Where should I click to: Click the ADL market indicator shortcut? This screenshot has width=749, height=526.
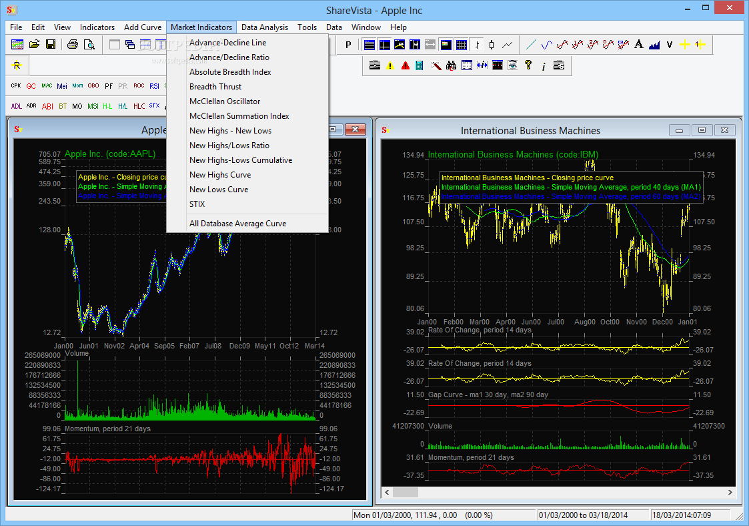16,106
